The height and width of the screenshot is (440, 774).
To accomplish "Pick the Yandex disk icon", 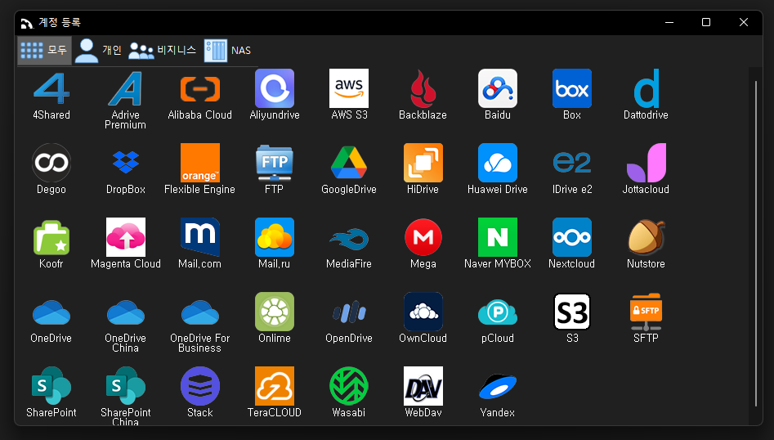I will pyautogui.click(x=498, y=386).
